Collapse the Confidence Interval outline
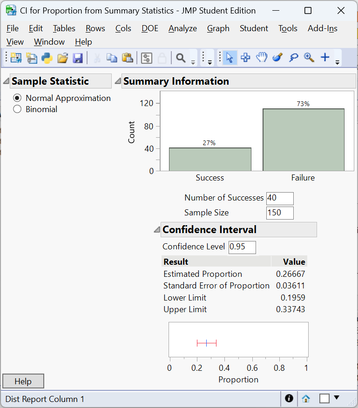The image size is (358, 408). (x=157, y=230)
